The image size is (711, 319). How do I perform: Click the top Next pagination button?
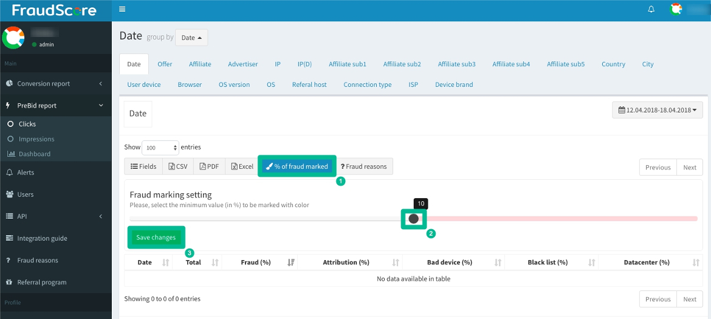(x=690, y=167)
